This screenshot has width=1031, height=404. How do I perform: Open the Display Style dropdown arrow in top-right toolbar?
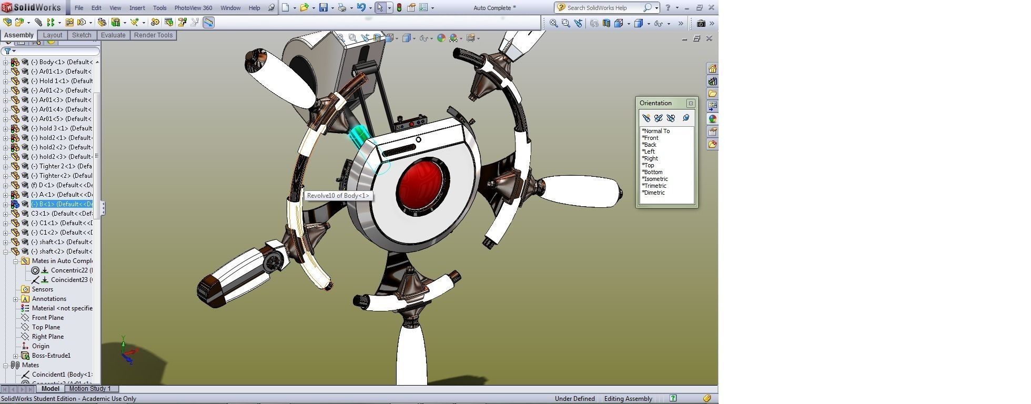(649, 24)
